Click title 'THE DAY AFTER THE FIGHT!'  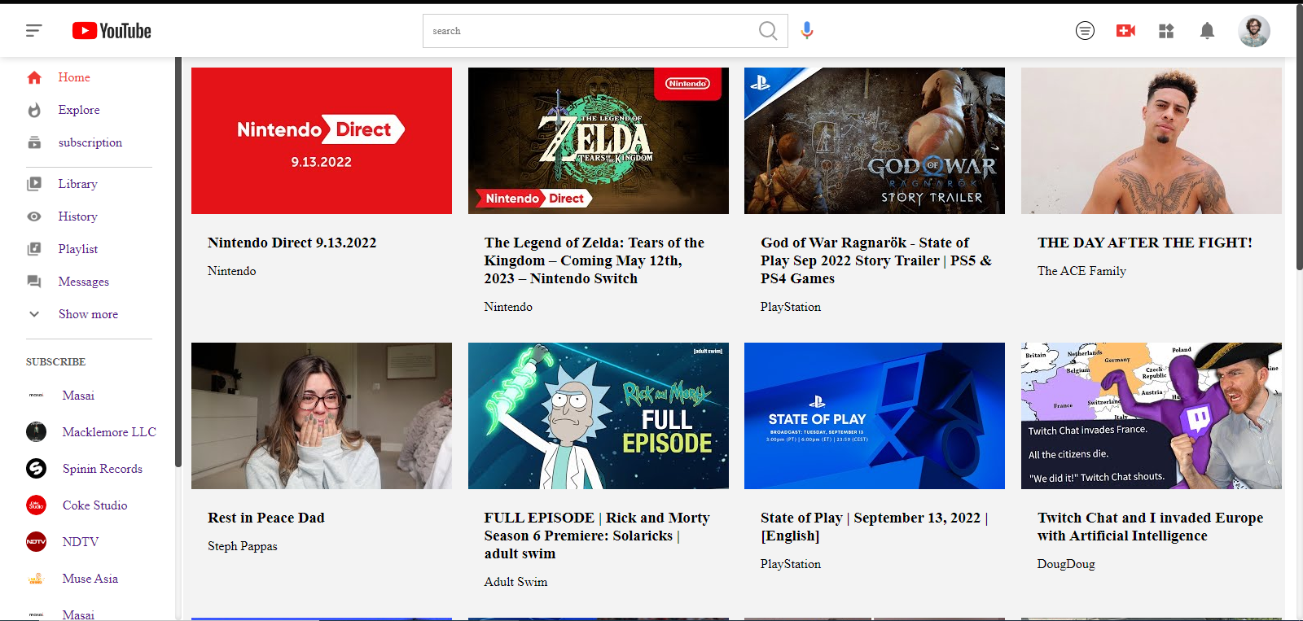pos(1145,243)
